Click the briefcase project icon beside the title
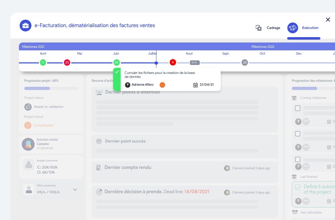This screenshot has height=220, width=335. click(x=25, y=26)
